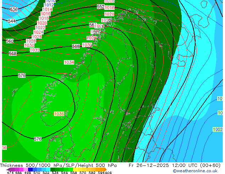
Task: Click the yellow legend swatch near 558
Action: point(75,169)
